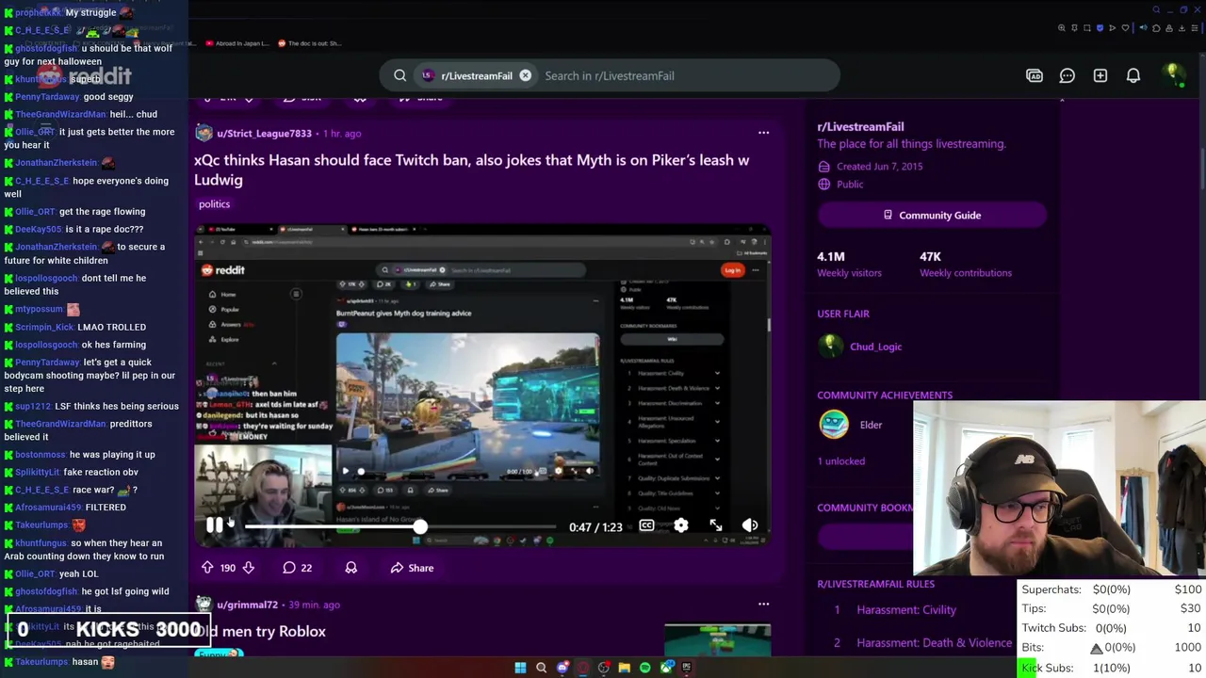Collapse sidebar with the small up chevron
Screen dimensions: 1206x678
[1062, 99]
